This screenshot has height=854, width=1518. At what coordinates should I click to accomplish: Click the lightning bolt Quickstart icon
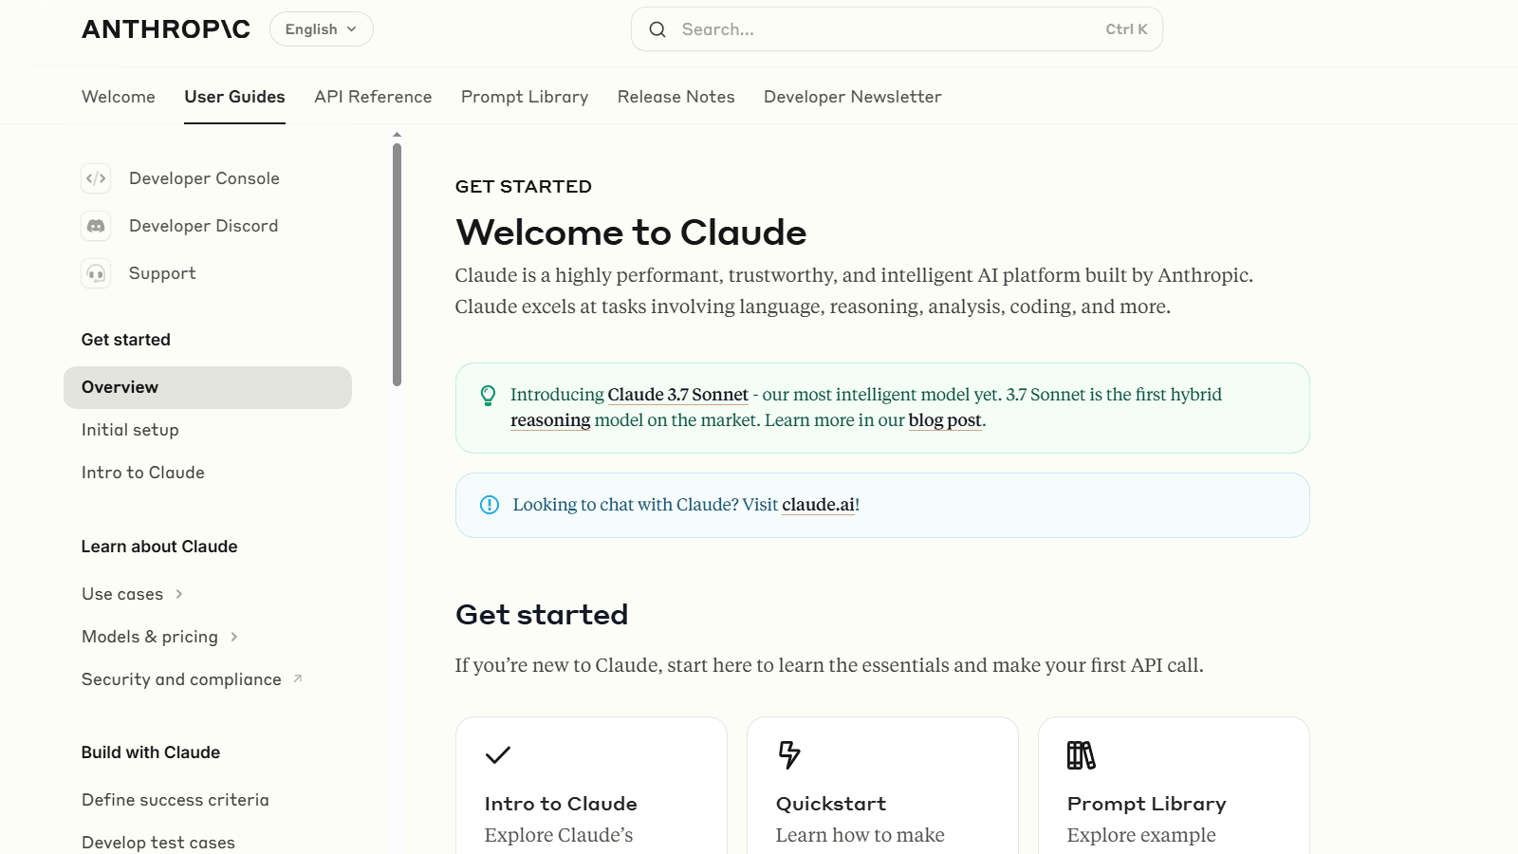pyautogui.click(x=789, y=755)
